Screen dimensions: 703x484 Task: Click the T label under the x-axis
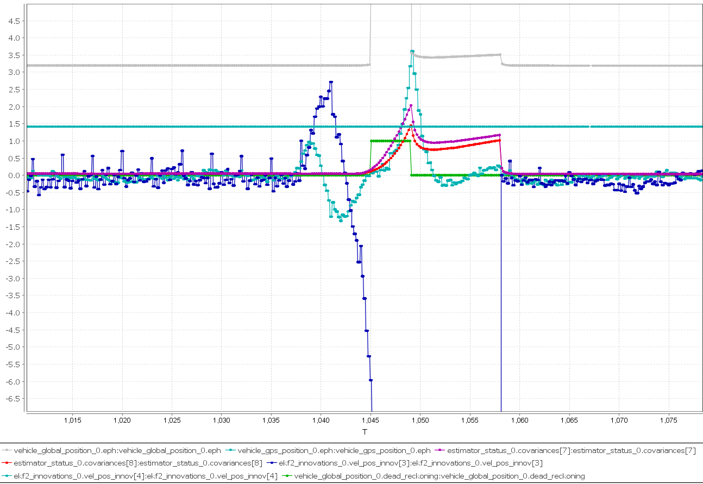tap(365, 431)
